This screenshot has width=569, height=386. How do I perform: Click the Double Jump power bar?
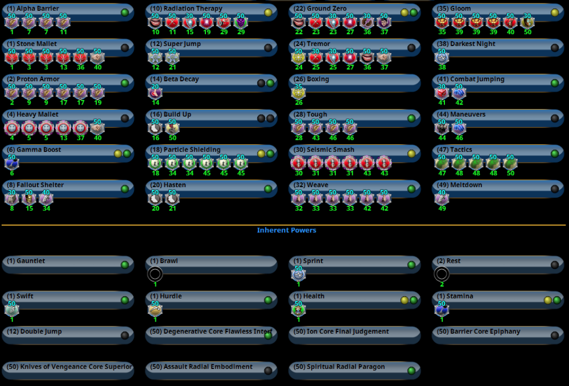pos(63,333)
